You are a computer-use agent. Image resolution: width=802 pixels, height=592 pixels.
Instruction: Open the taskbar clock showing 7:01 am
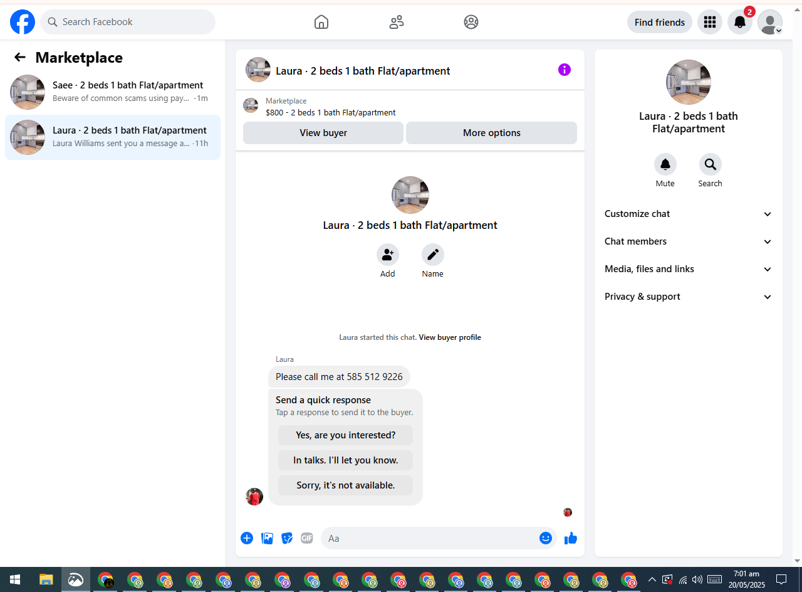[746, 579]
